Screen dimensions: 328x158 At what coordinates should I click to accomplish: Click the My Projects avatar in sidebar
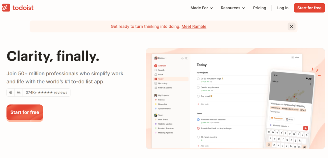[156, 95]
